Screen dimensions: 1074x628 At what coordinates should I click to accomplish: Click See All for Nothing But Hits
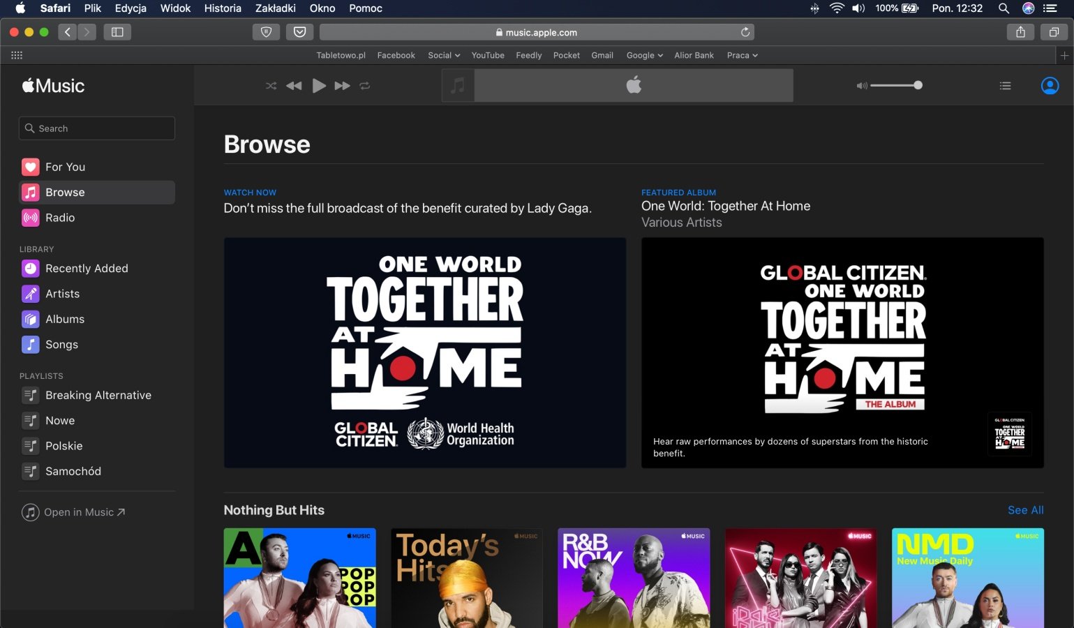(x=1025, y=510)
